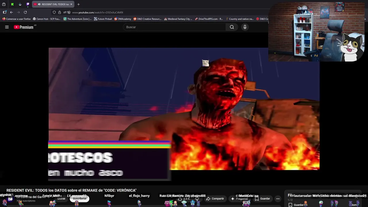The height and width of the screenshot is (207, 368).
Task: Open a new browser tab
Action: pyautogui.click(x=78, y=4)
